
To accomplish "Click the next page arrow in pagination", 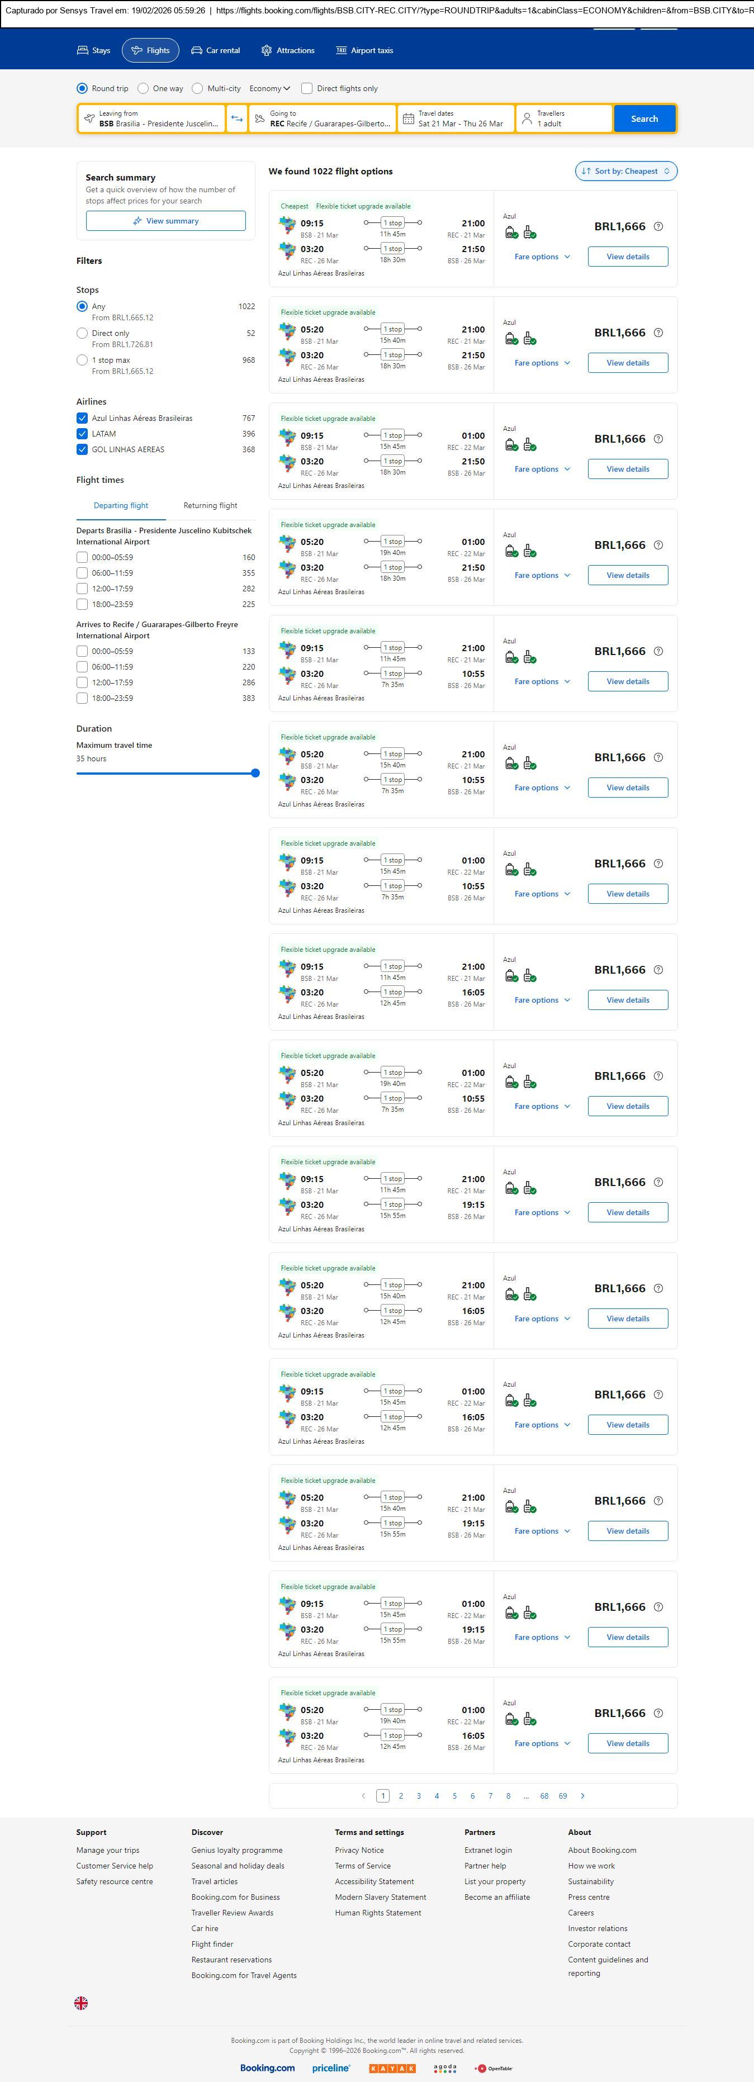I will (x=582, y=1795).
